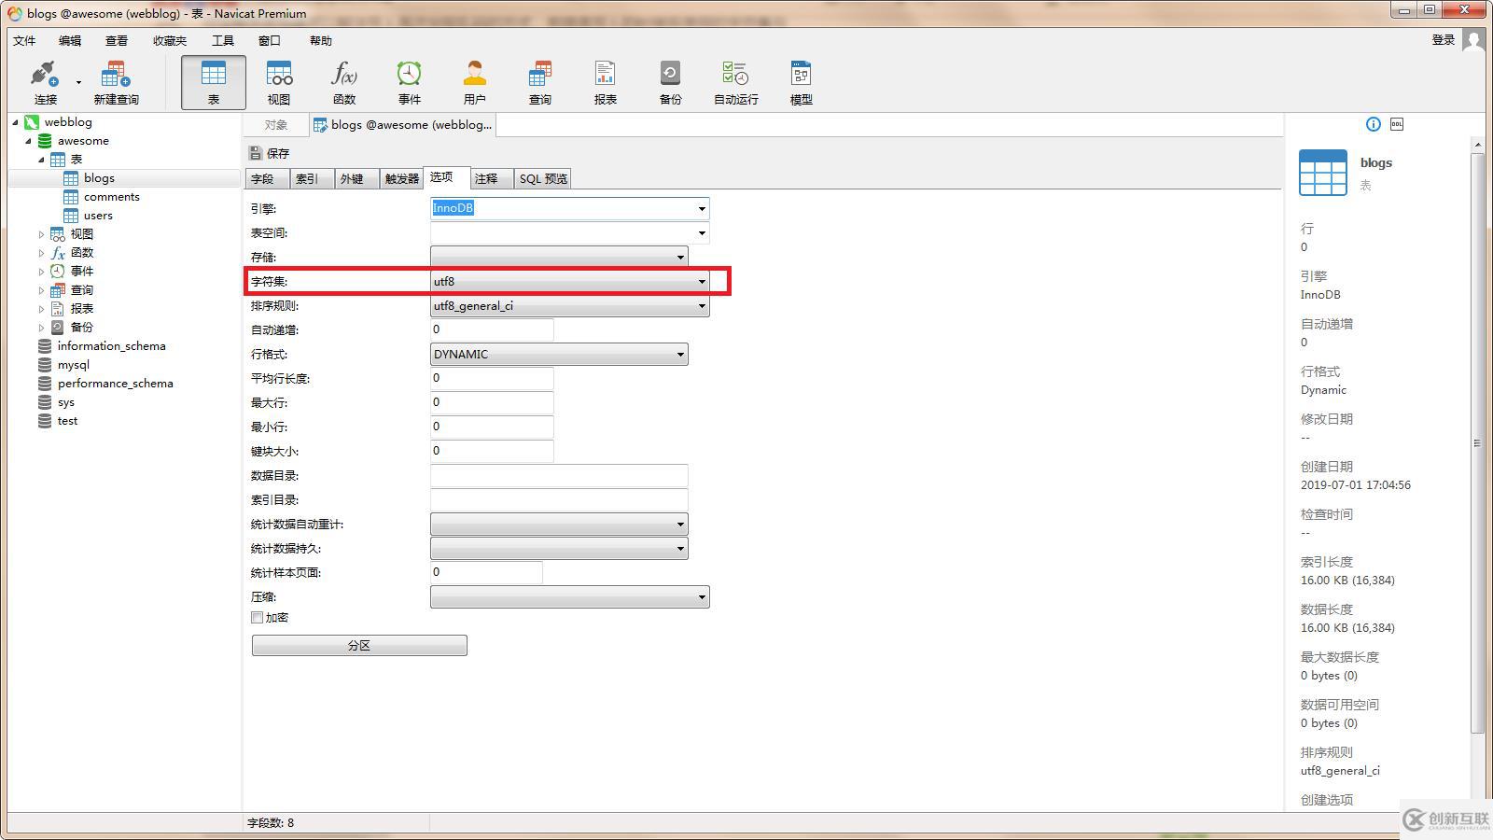This screenshot has height=840, width=1493.
Task: Open the 工具 menu
Action: pos(223,40)
